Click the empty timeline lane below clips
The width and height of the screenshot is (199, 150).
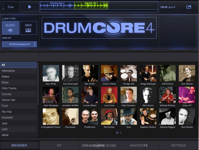click(99, 11)
